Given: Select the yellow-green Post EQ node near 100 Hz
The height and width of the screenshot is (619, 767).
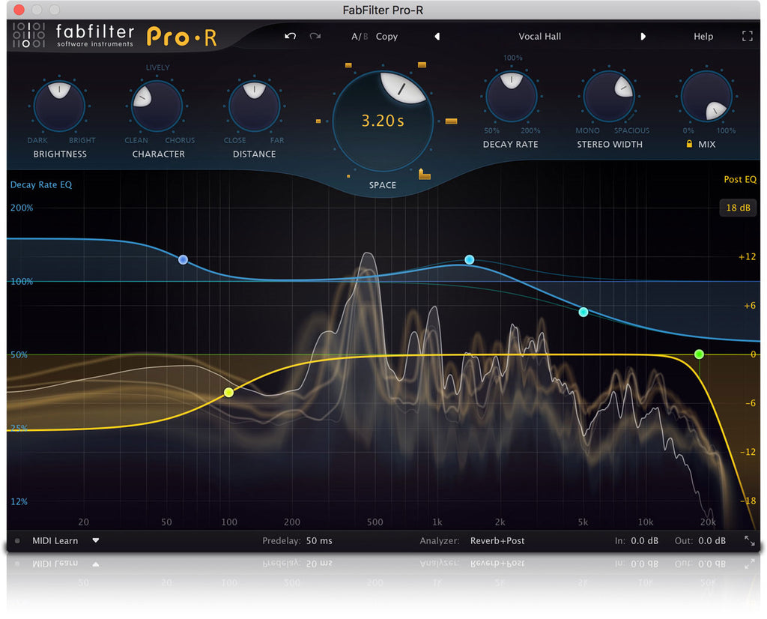Looking at the screenshot, I should 228,392.
